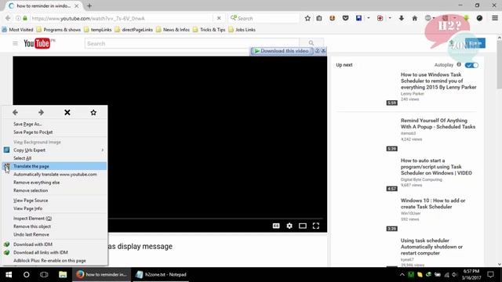This screenshot has width=502, height=282.
Task: Open the Windows Start button
Action: click(9, 275)
